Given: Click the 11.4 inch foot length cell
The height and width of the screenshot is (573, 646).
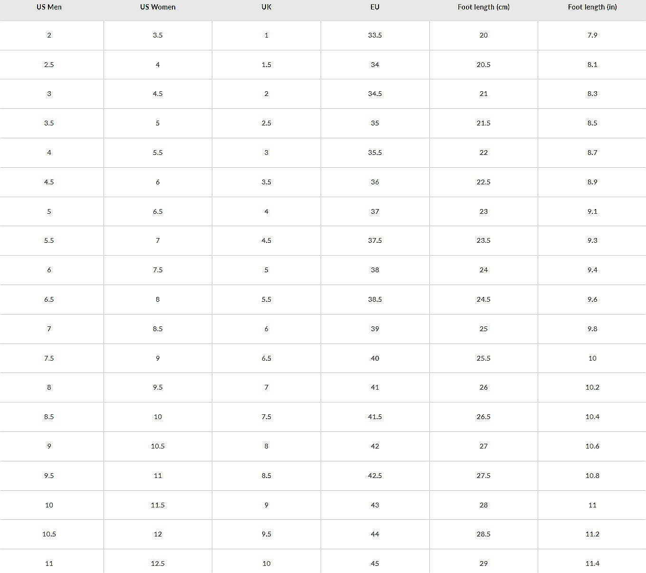Looking at the screenshot, I should pyautogui.click(x=592, y=563).
